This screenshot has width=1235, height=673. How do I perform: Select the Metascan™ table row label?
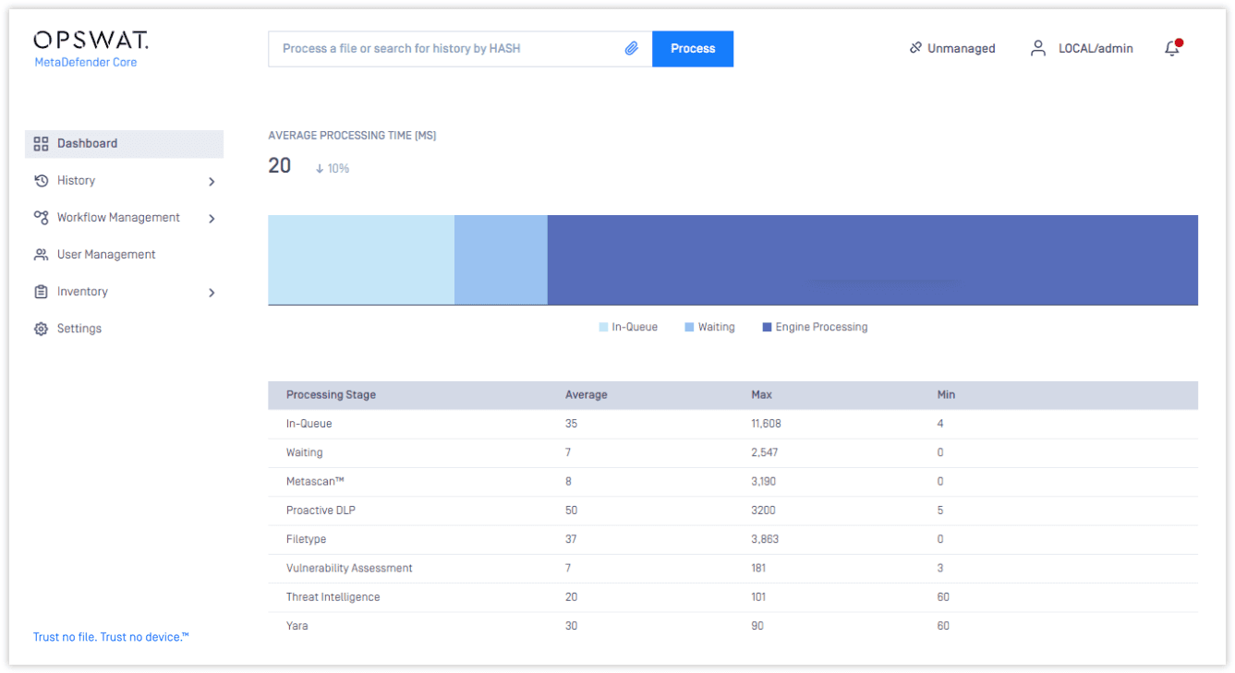pyautogui.click(x=314, y=482)
